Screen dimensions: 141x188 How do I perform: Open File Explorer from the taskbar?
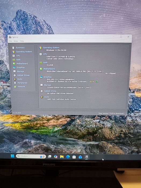(x=62, y=157)
